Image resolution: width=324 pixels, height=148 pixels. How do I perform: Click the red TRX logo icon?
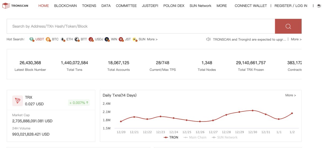[18, 101]
